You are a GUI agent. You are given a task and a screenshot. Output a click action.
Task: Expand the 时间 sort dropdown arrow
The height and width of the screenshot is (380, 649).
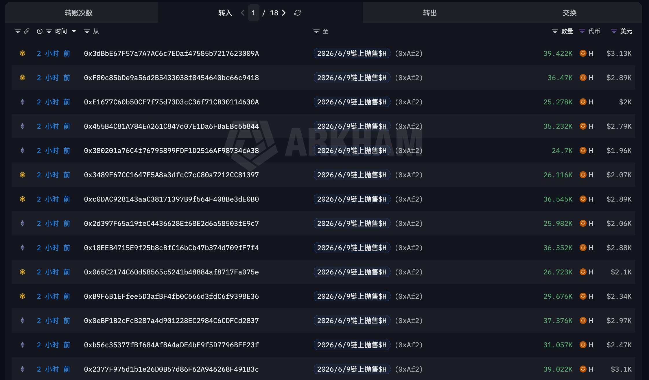click(x=74, y=31)
